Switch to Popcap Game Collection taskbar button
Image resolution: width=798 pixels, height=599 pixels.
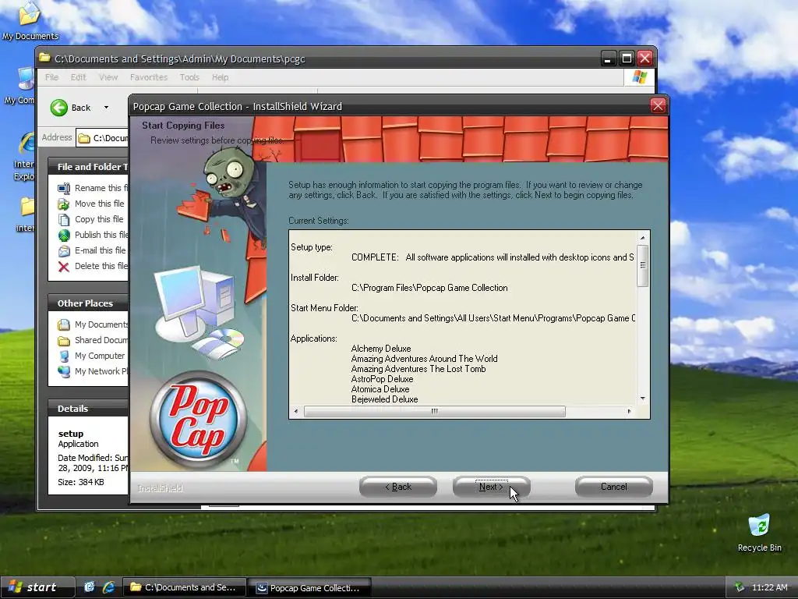coord(310,587)
